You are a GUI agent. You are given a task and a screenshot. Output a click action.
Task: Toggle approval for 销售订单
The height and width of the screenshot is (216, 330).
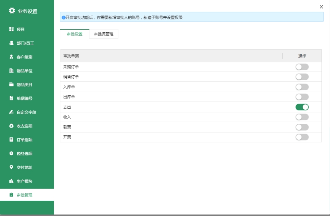pos(302,77)
